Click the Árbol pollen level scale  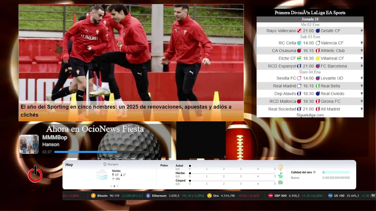coord(232,167)
